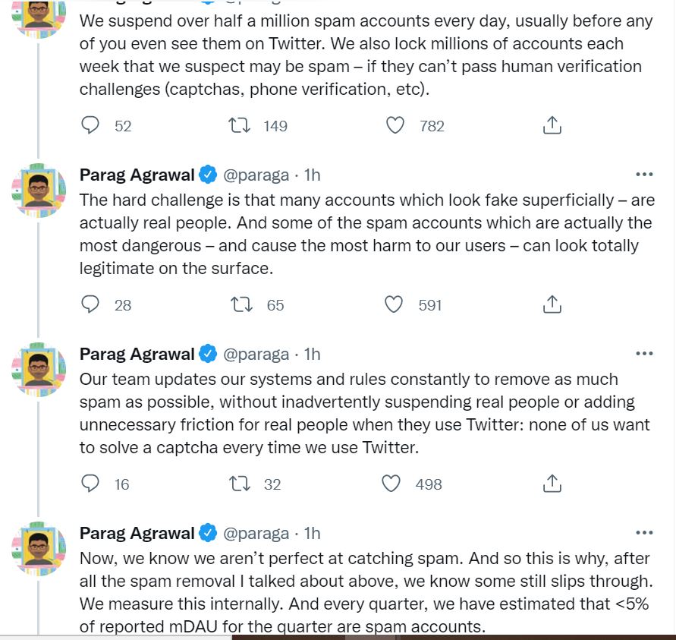Like the tweet with 782 likes
Screen dimensions: 676x640
[395, 125]
